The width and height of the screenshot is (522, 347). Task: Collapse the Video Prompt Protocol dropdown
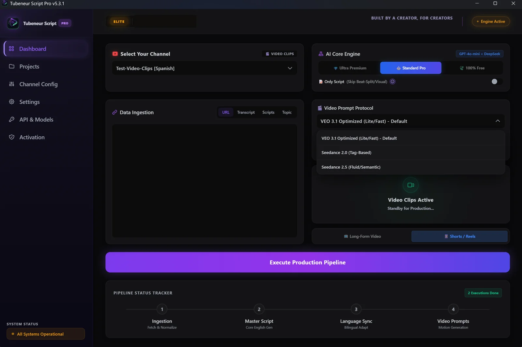[x=411, y=121]
